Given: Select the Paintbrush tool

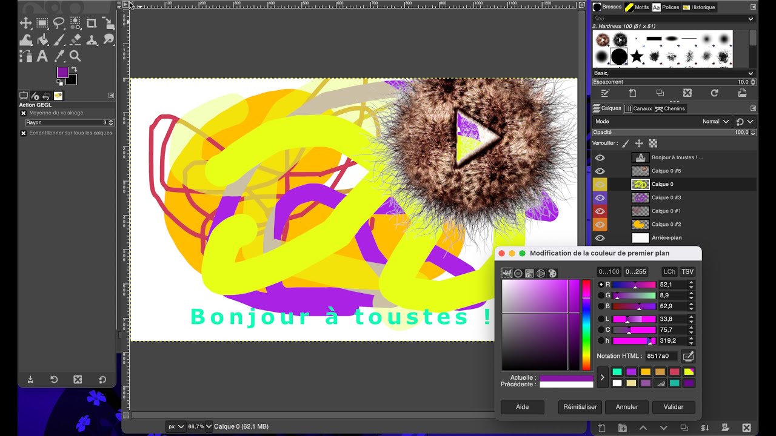Looking at the screenshot, I should (59, 40).
